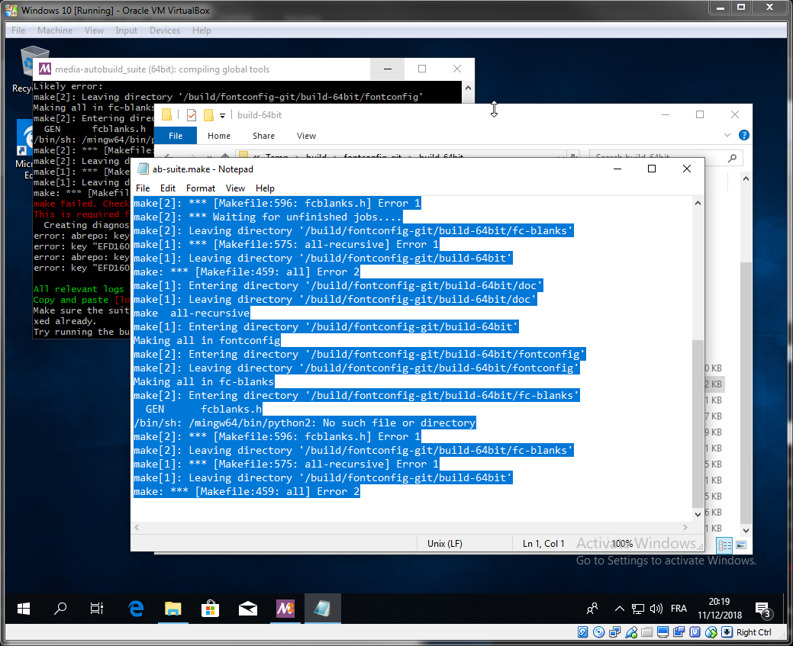Open volume control in tray
Screen dimensions: 793x646
[656, 609]
